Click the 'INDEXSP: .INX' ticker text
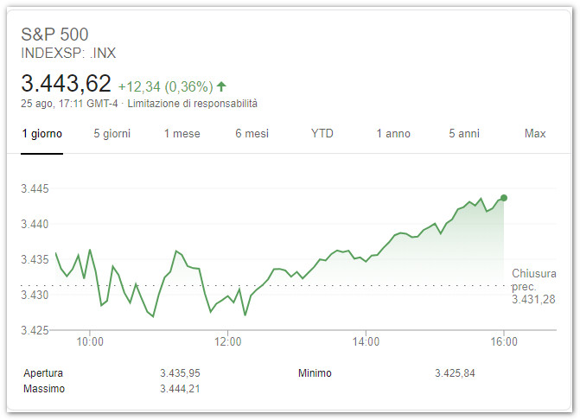580x420 pixels. (68, 54)
